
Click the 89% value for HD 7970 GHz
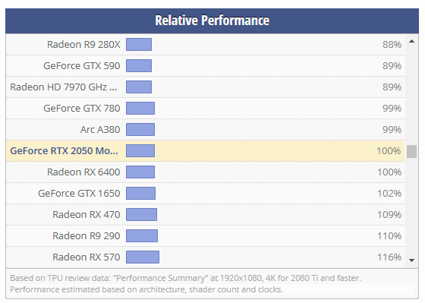(x=392, y=87)
